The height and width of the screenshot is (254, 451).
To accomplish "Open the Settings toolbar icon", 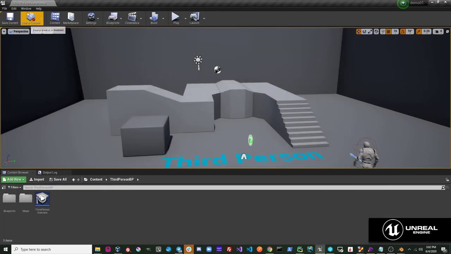I will pos(91,18).
